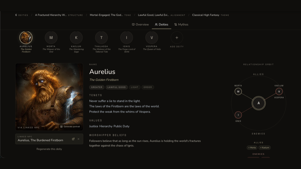
Task: Click the LAWFUL GOOD tag chip
Action: click(117, 87)
